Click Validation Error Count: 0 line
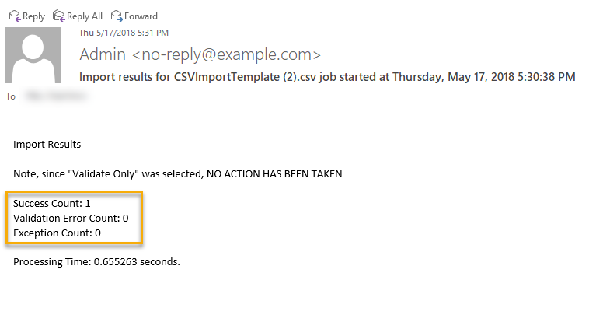The height and width of the screenshot is (315, 603). pos(71,219)
